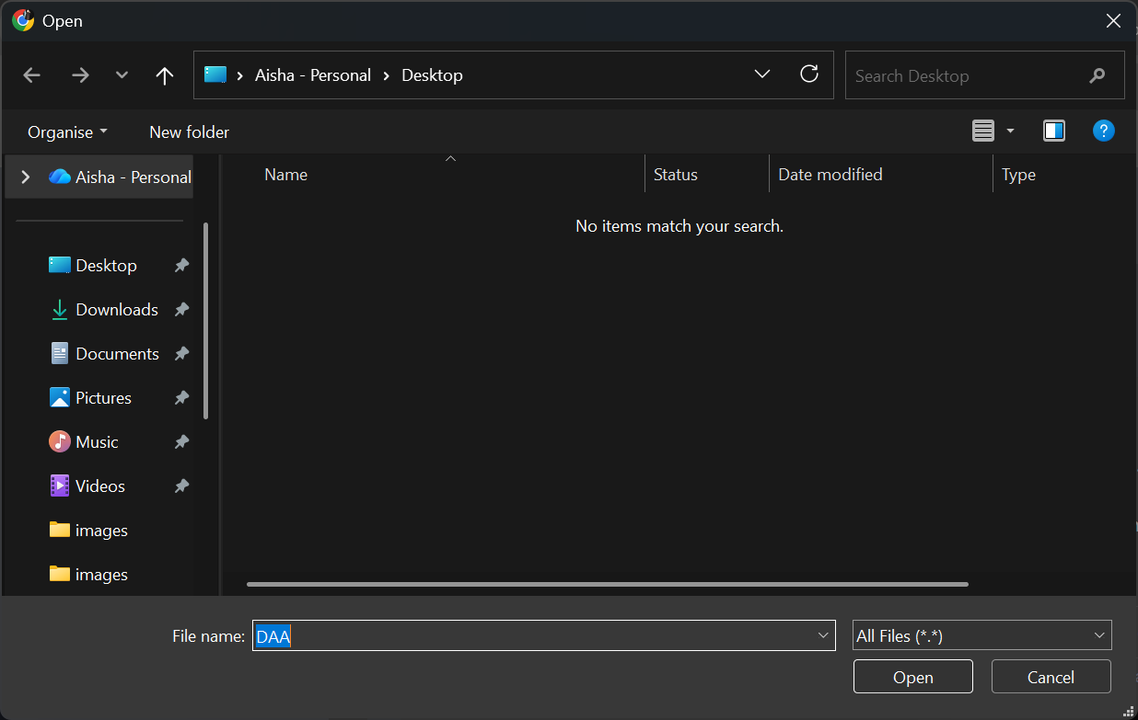The height and width of the screenshot is (720, 1138).
Task: Open the Organise menu
Action: tap(67, 132)
